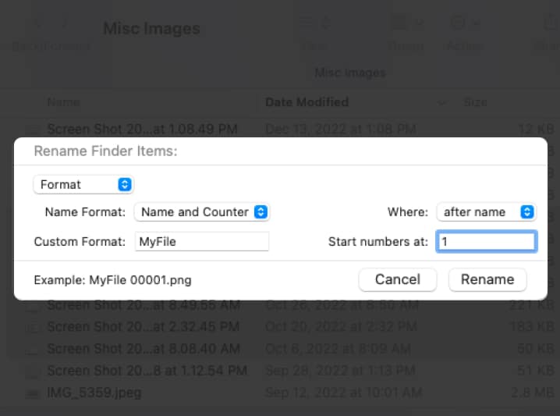Confirm with the Rename button
560x416 pixels.
(x=487, y=279)
